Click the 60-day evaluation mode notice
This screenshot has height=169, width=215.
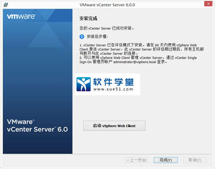coord(142,49)
